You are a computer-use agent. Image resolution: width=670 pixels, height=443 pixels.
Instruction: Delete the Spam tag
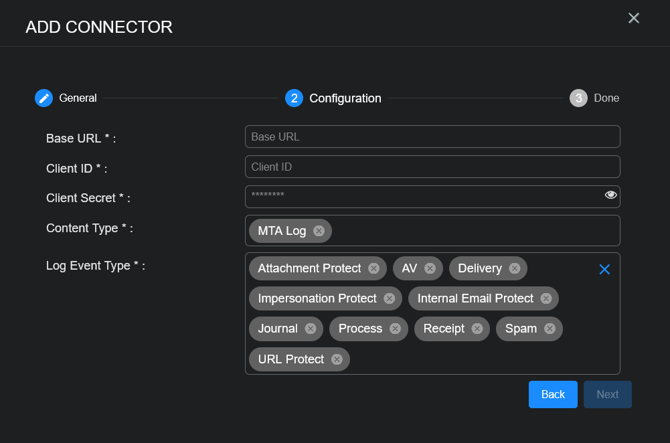tap(550, 329)
